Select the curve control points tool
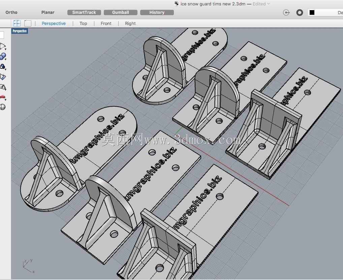The width and height of the screenshot is (343, 280). point(3,47)
